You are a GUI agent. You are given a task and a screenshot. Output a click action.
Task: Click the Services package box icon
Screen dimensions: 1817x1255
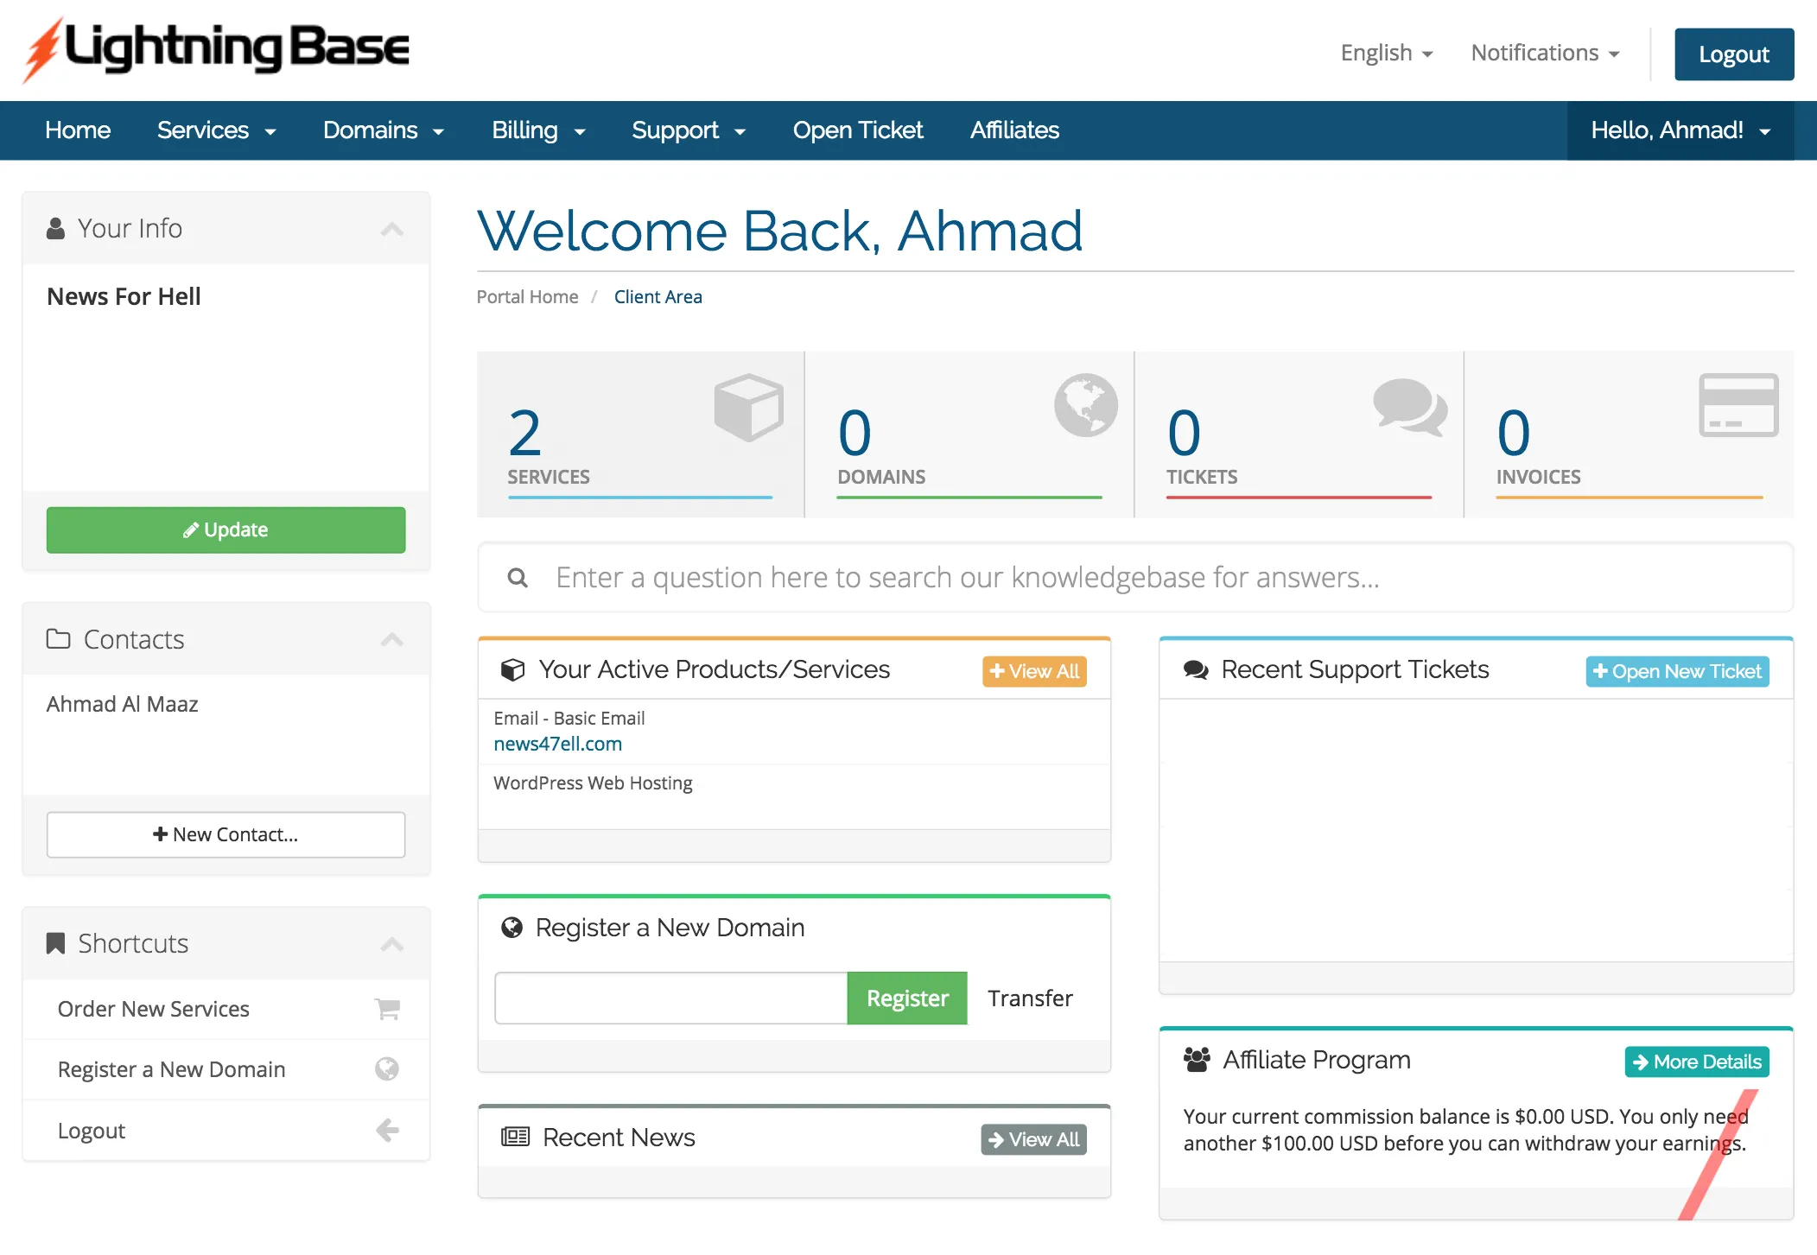[748, 407]
